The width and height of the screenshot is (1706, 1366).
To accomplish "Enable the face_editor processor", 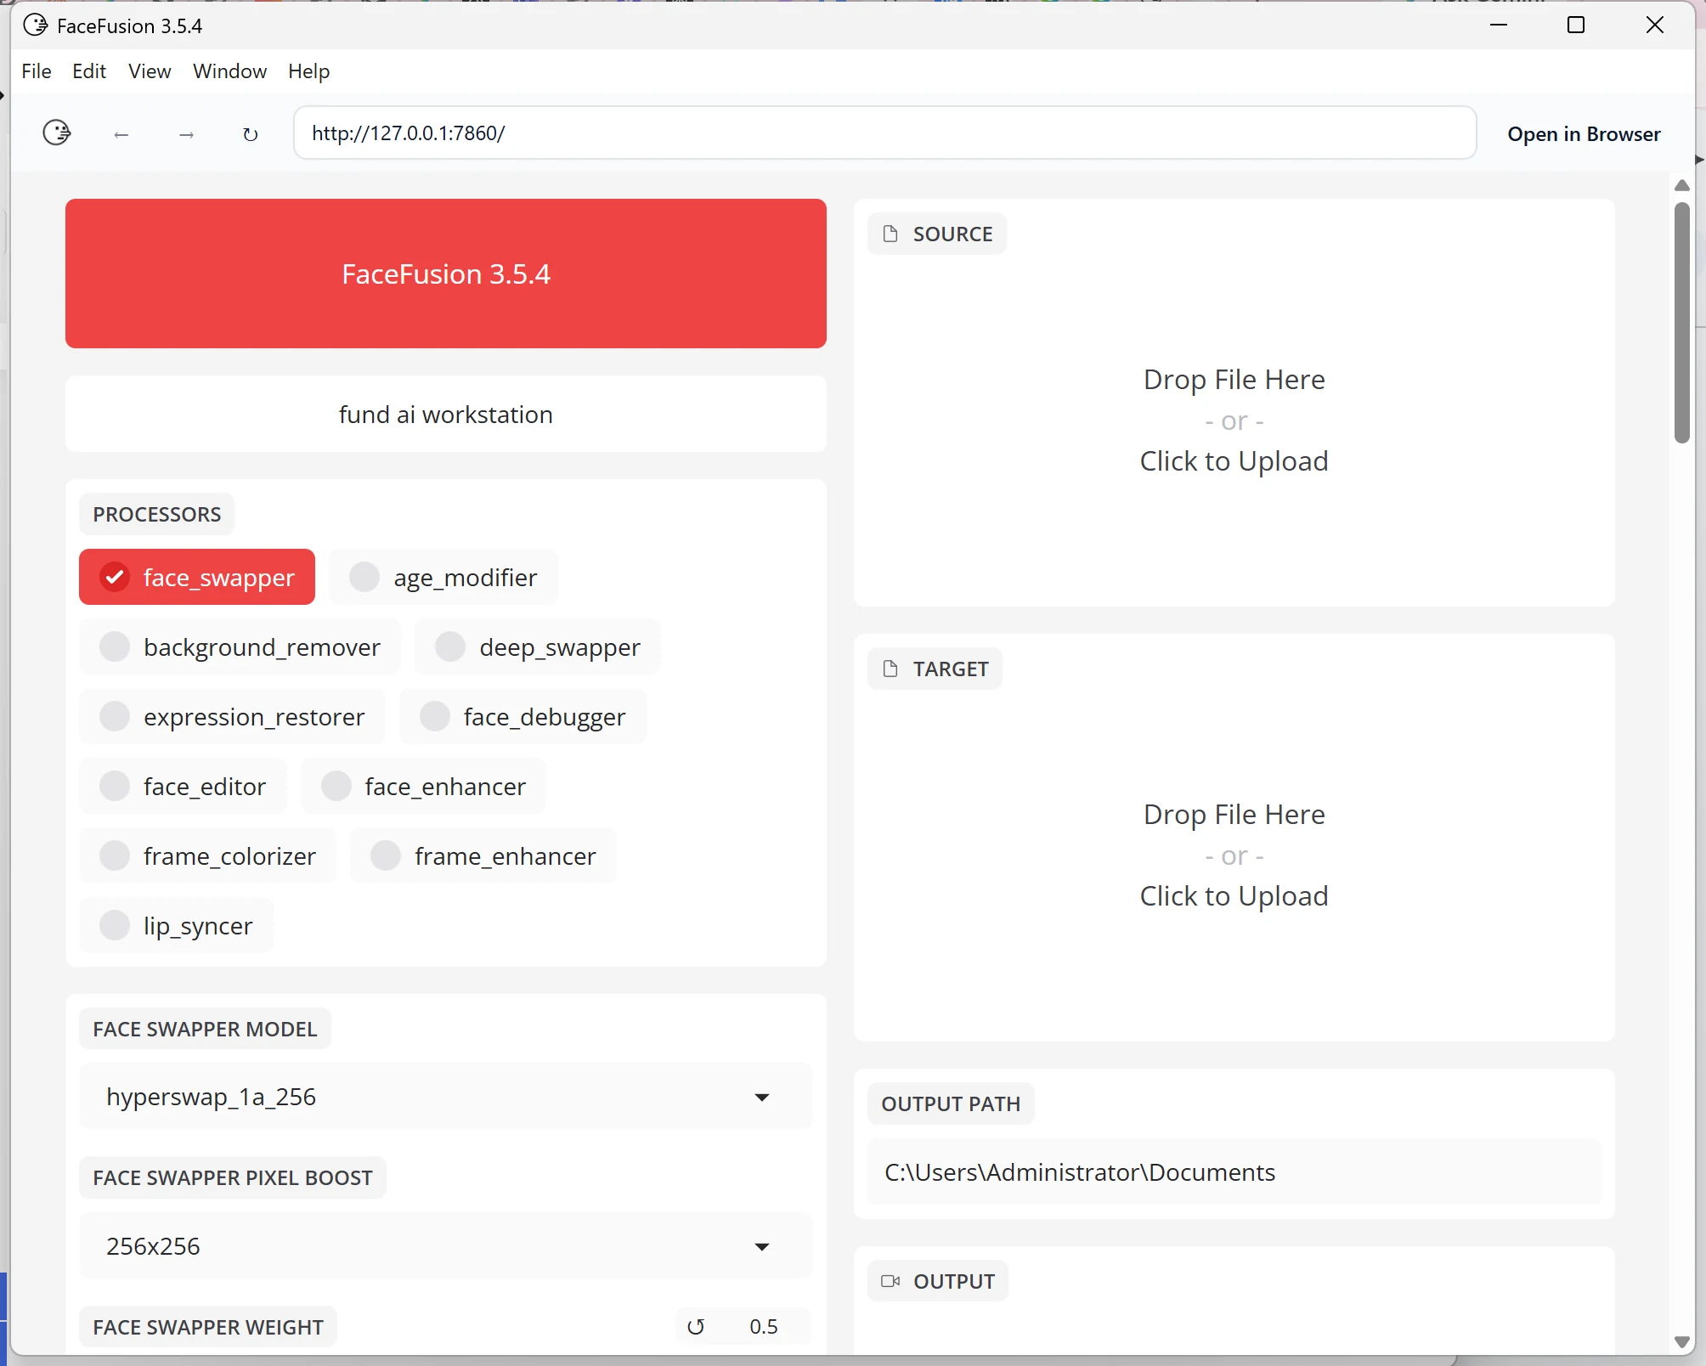I will 183,787.
